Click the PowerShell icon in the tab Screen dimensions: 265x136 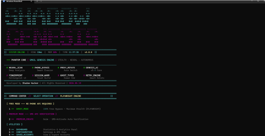click(4, 1)
